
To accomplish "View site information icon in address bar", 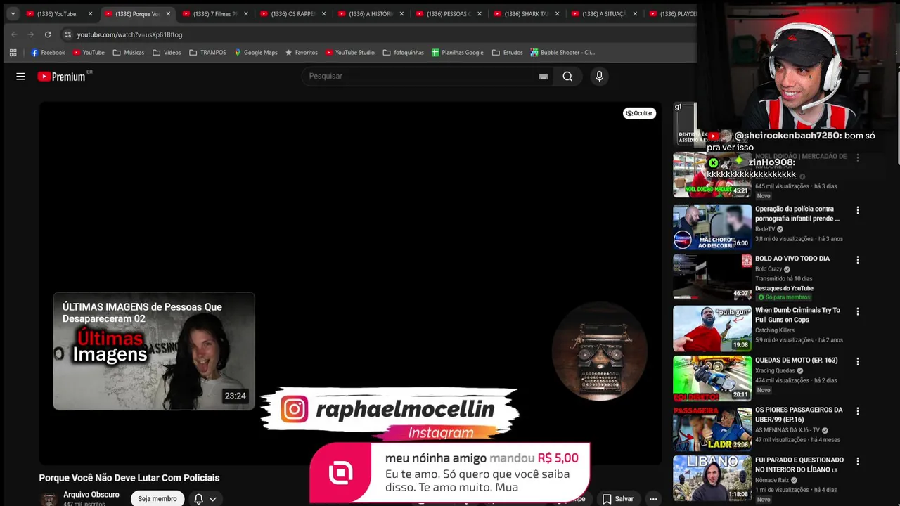I will 67,34.
